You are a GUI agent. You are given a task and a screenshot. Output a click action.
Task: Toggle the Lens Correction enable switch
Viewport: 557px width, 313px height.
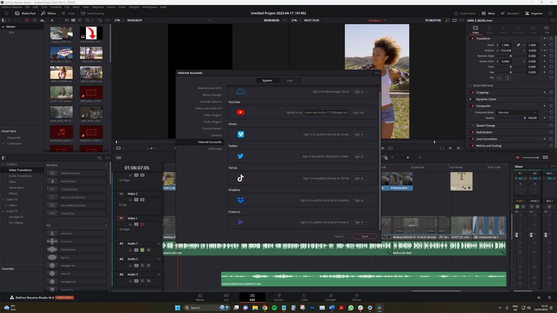pyautogui.click(x=472, y=139)
